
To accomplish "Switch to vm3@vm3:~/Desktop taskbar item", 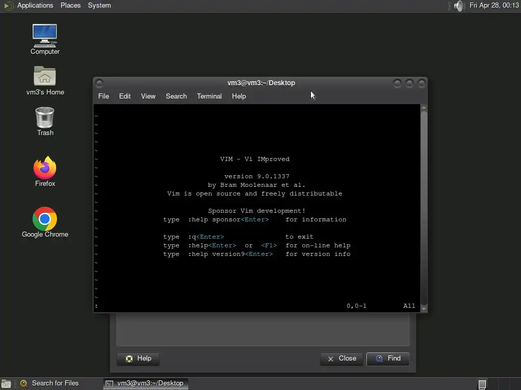I will coord(146,384).
